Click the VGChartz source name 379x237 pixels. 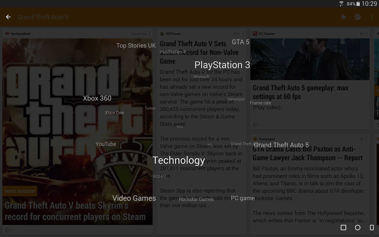(173, 34)
